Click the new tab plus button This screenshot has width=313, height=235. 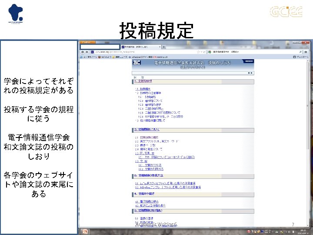coord(164,47)
